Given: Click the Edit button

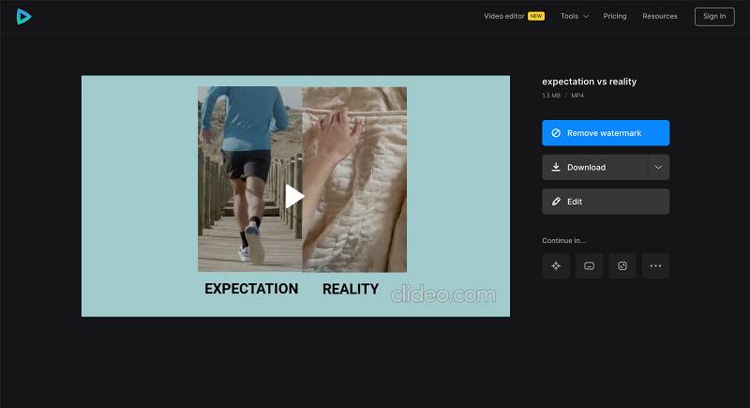Looking at the screenshot, I should click(606, 202).
